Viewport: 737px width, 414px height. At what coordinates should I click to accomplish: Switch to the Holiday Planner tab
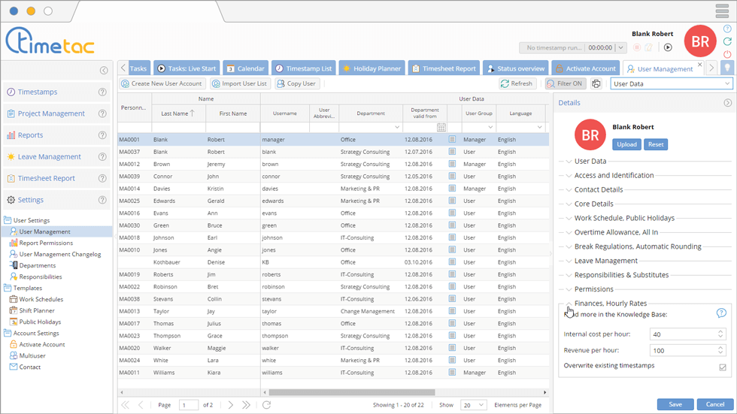(372, 68)
